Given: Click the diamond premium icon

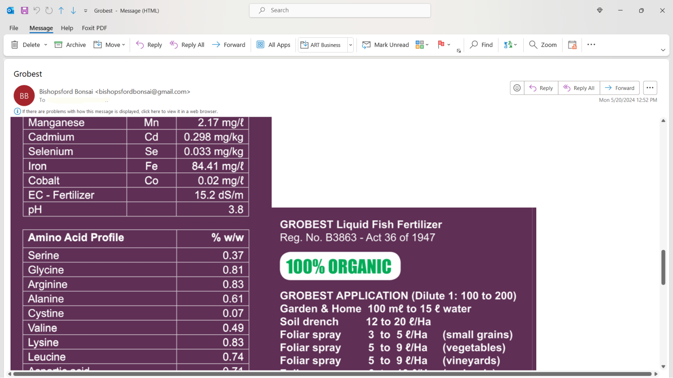Looking at the screenshot, I should (x=600, y=10).
